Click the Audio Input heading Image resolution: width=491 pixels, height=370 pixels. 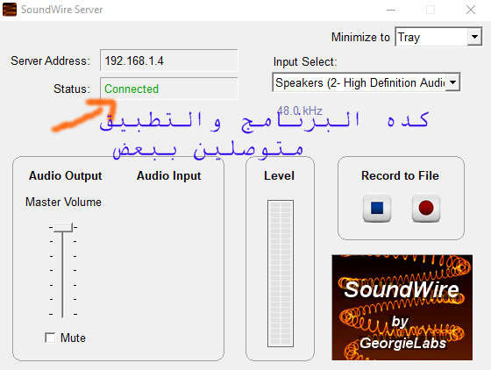(x=168, y=175)
